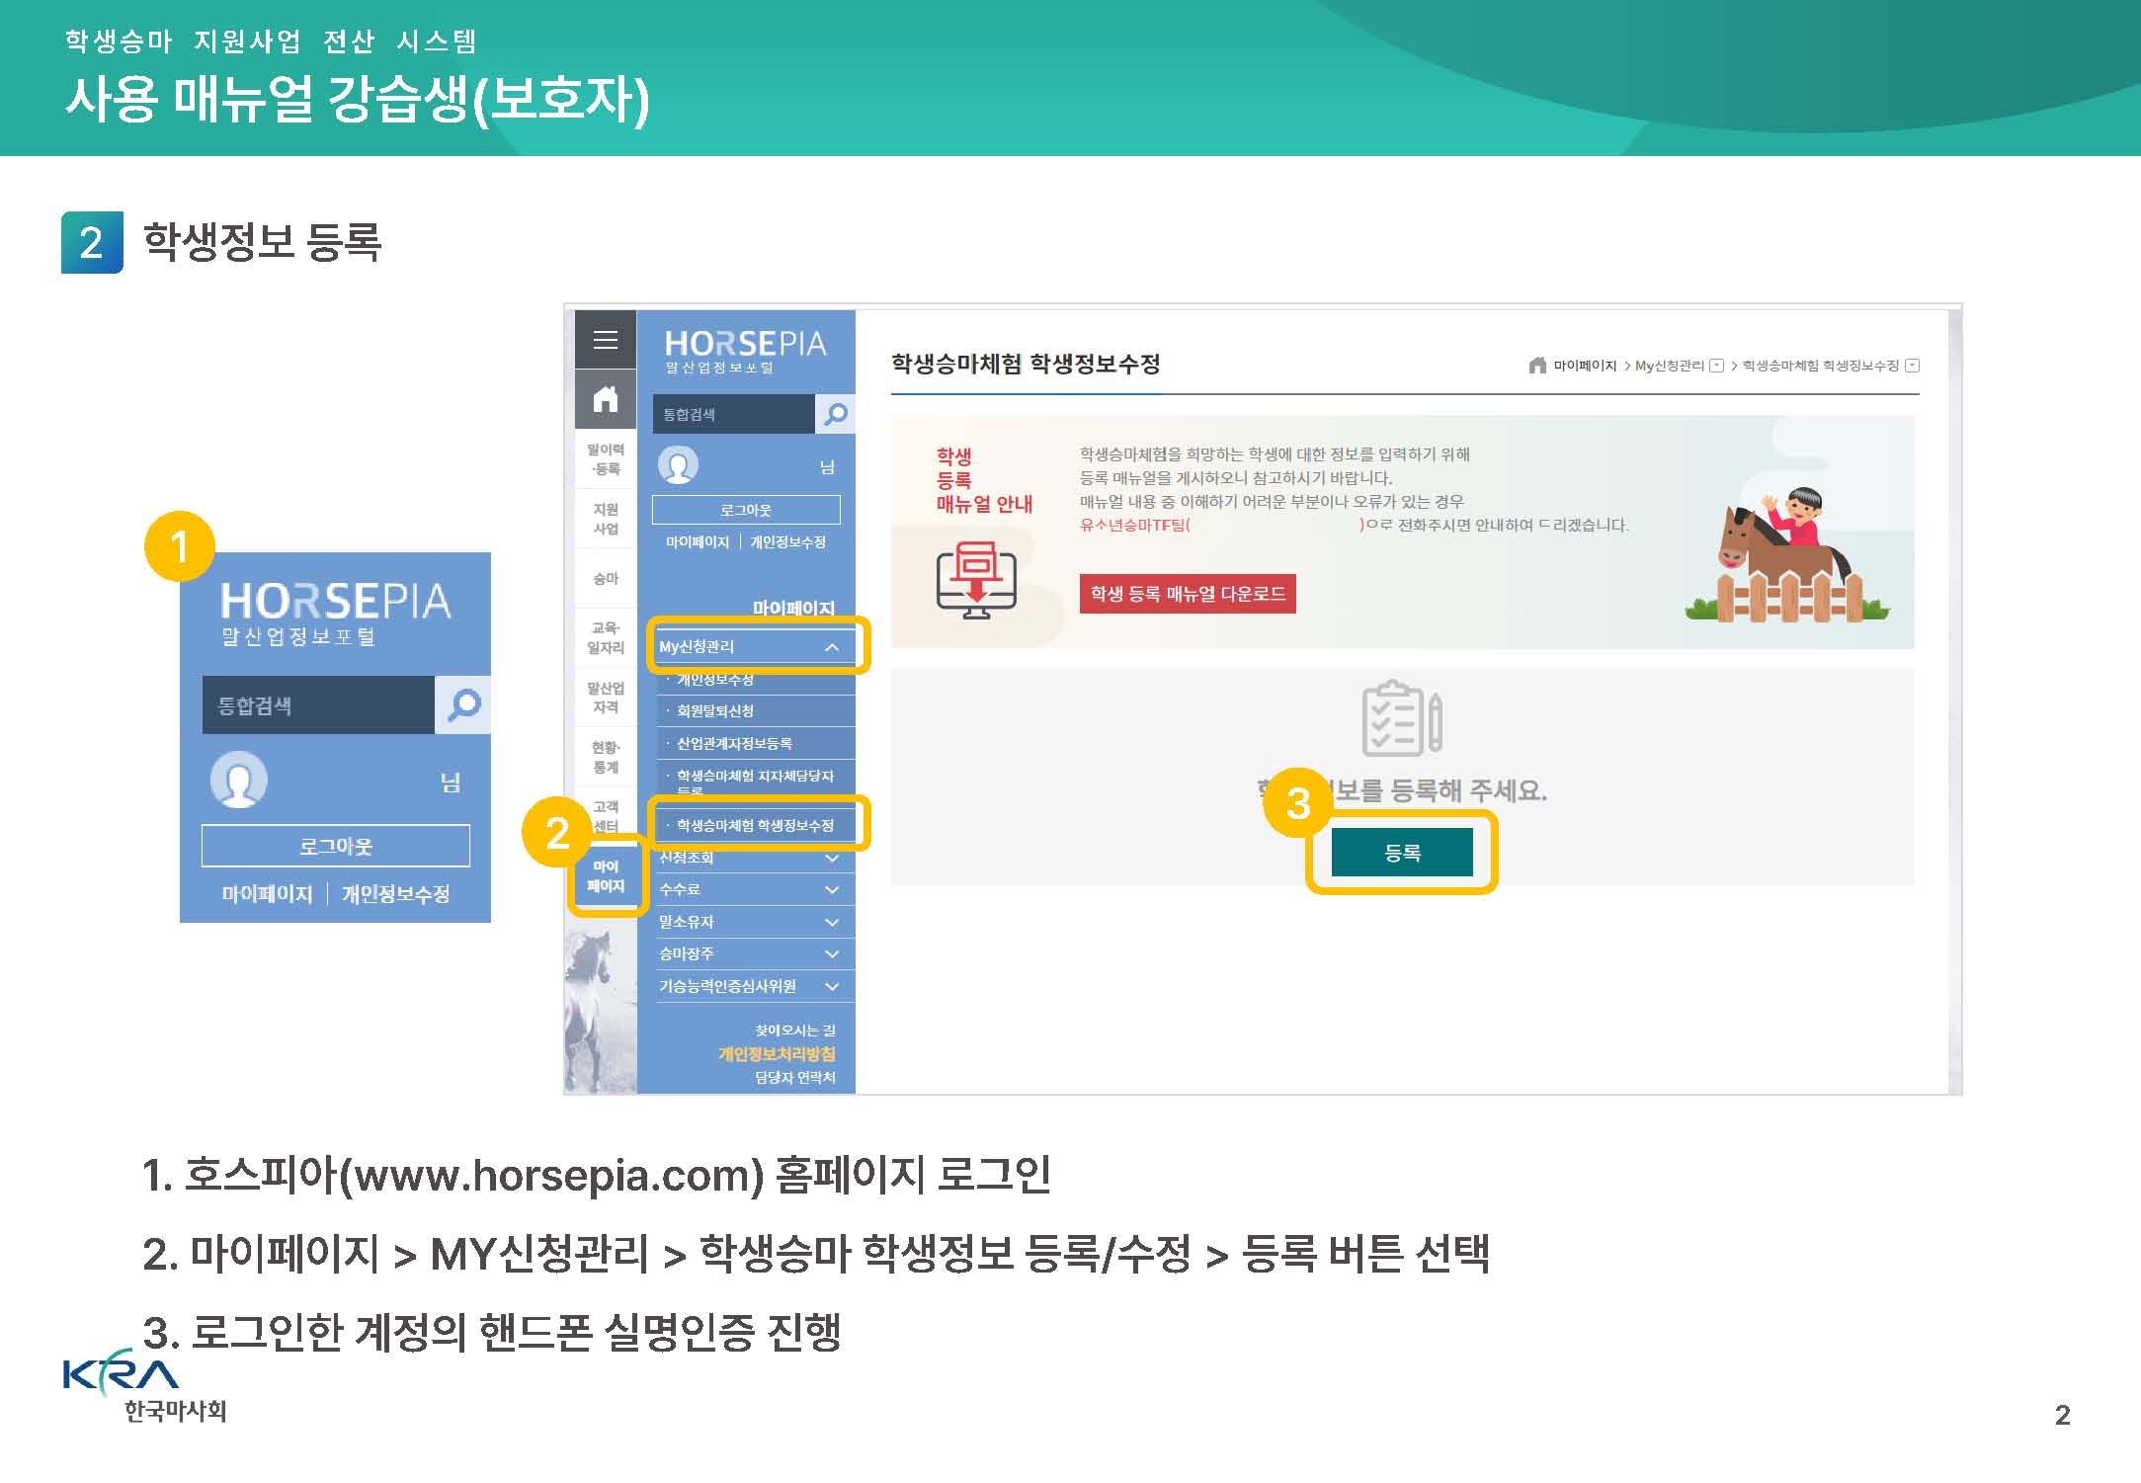Screen dimensions: 2141x1483
Task: Click the search magnifier in the enlarged login panel
Action: point(463,705)
